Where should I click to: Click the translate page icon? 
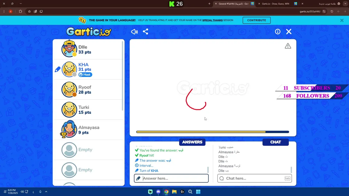click(x=35, y=11)
